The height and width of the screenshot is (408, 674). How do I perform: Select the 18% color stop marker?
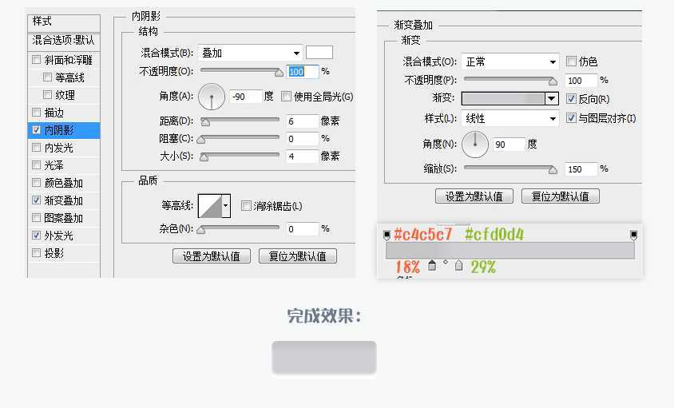[x=432, y=266]
